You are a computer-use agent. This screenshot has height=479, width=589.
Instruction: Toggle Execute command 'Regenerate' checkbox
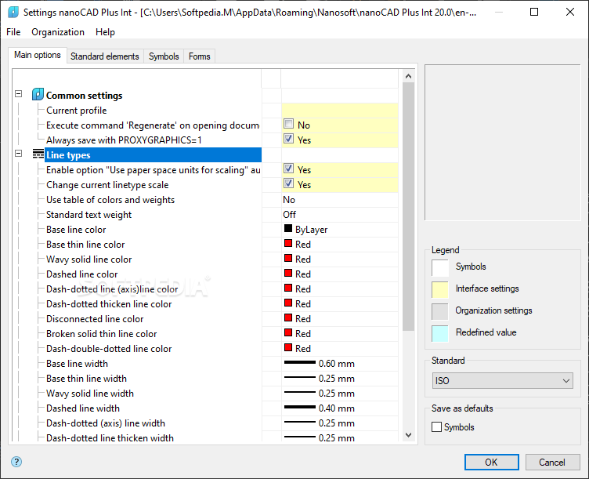tap(288, 124)
